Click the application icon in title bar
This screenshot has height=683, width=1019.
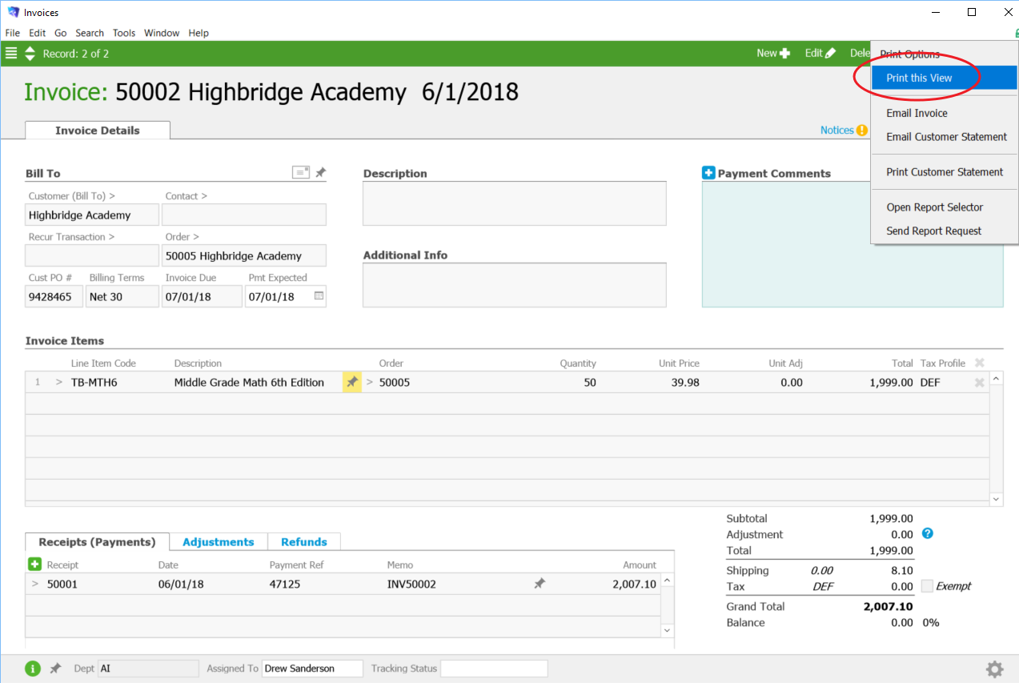pyautogui.click(x=13, y=12)
